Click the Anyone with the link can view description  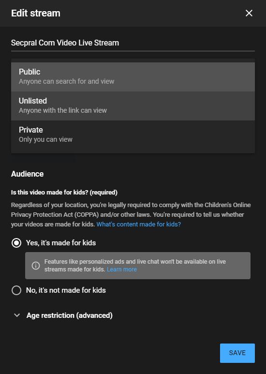(x=63, y=110)
